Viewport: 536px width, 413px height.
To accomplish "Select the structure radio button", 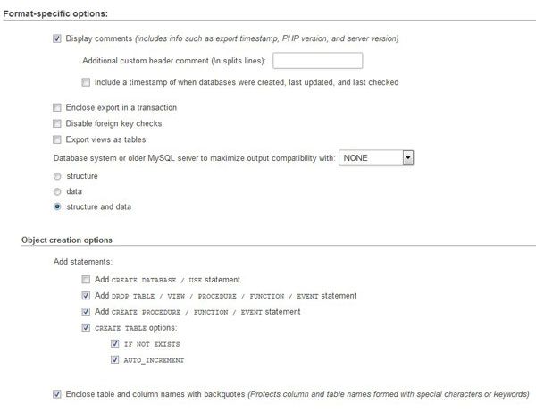I will coord(58,176).
